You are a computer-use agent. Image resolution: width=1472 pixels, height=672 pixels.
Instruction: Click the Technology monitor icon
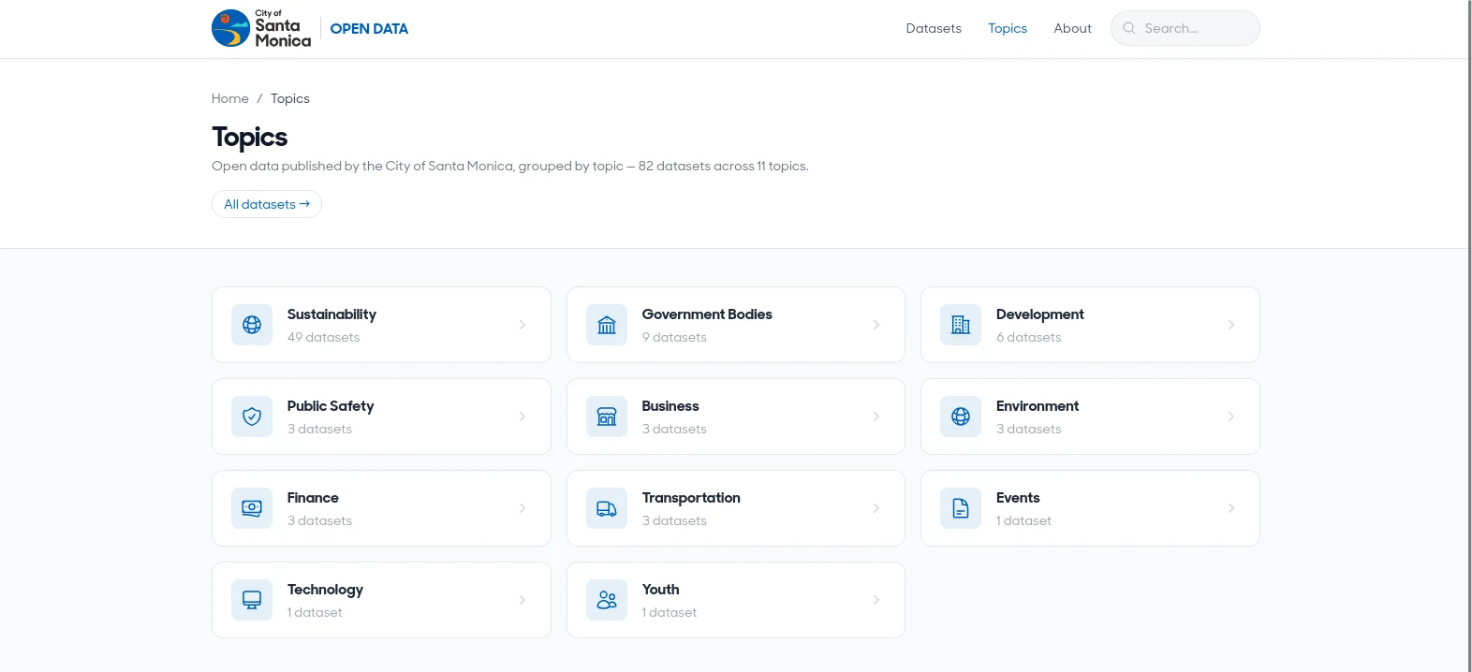pyautogui.click(x=252, y=600)
